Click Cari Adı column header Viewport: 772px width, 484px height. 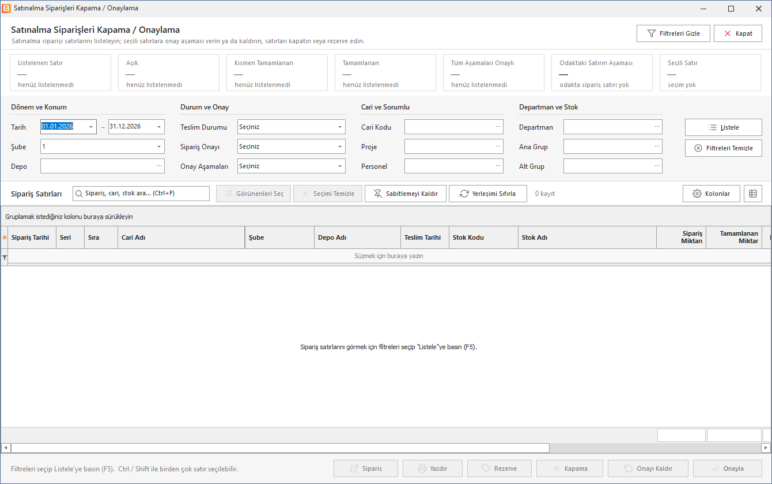point(181,237)
